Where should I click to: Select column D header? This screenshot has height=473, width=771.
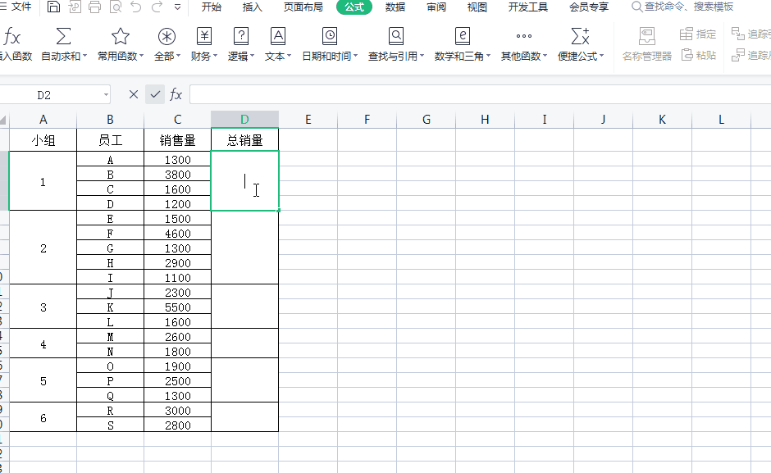pos(244,119)
